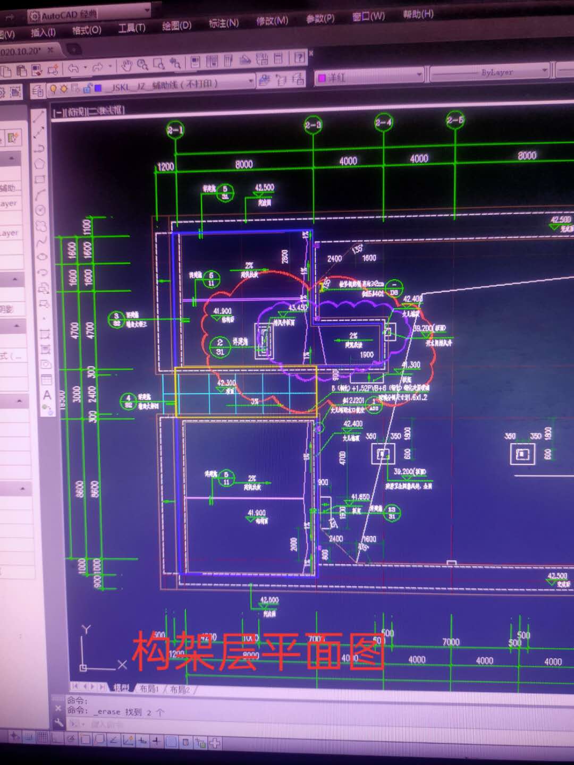Toggle Object Snap in status bar

(x=85, y=739)
